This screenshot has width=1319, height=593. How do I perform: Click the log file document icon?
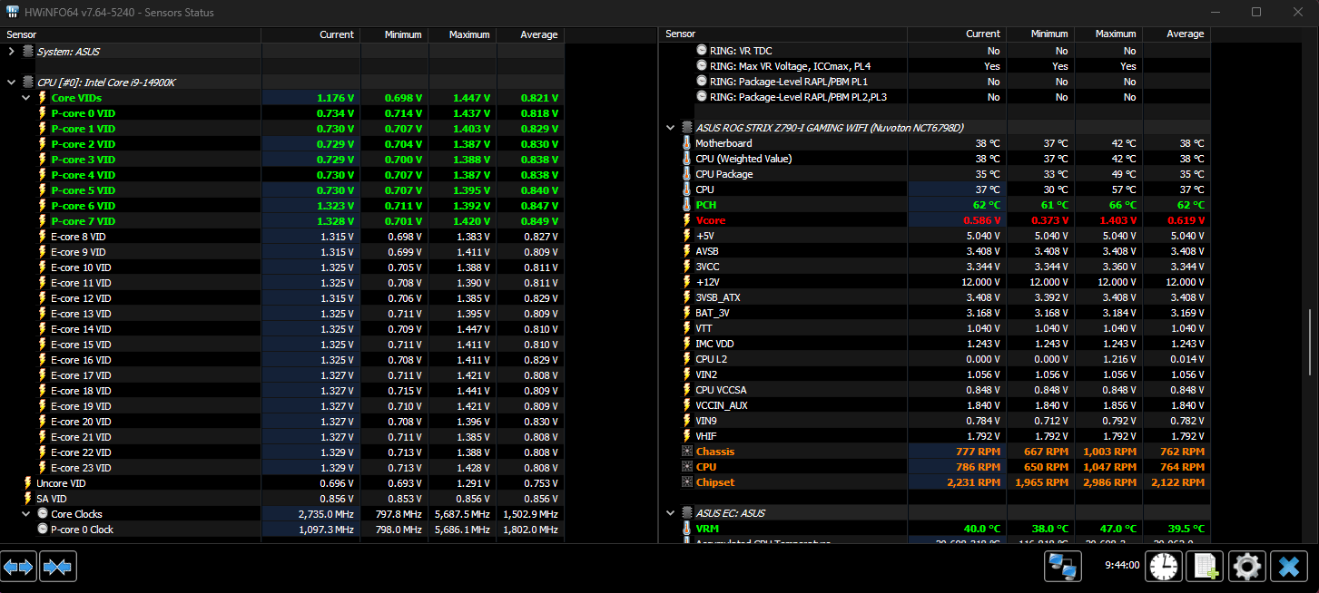(1206, 567)
